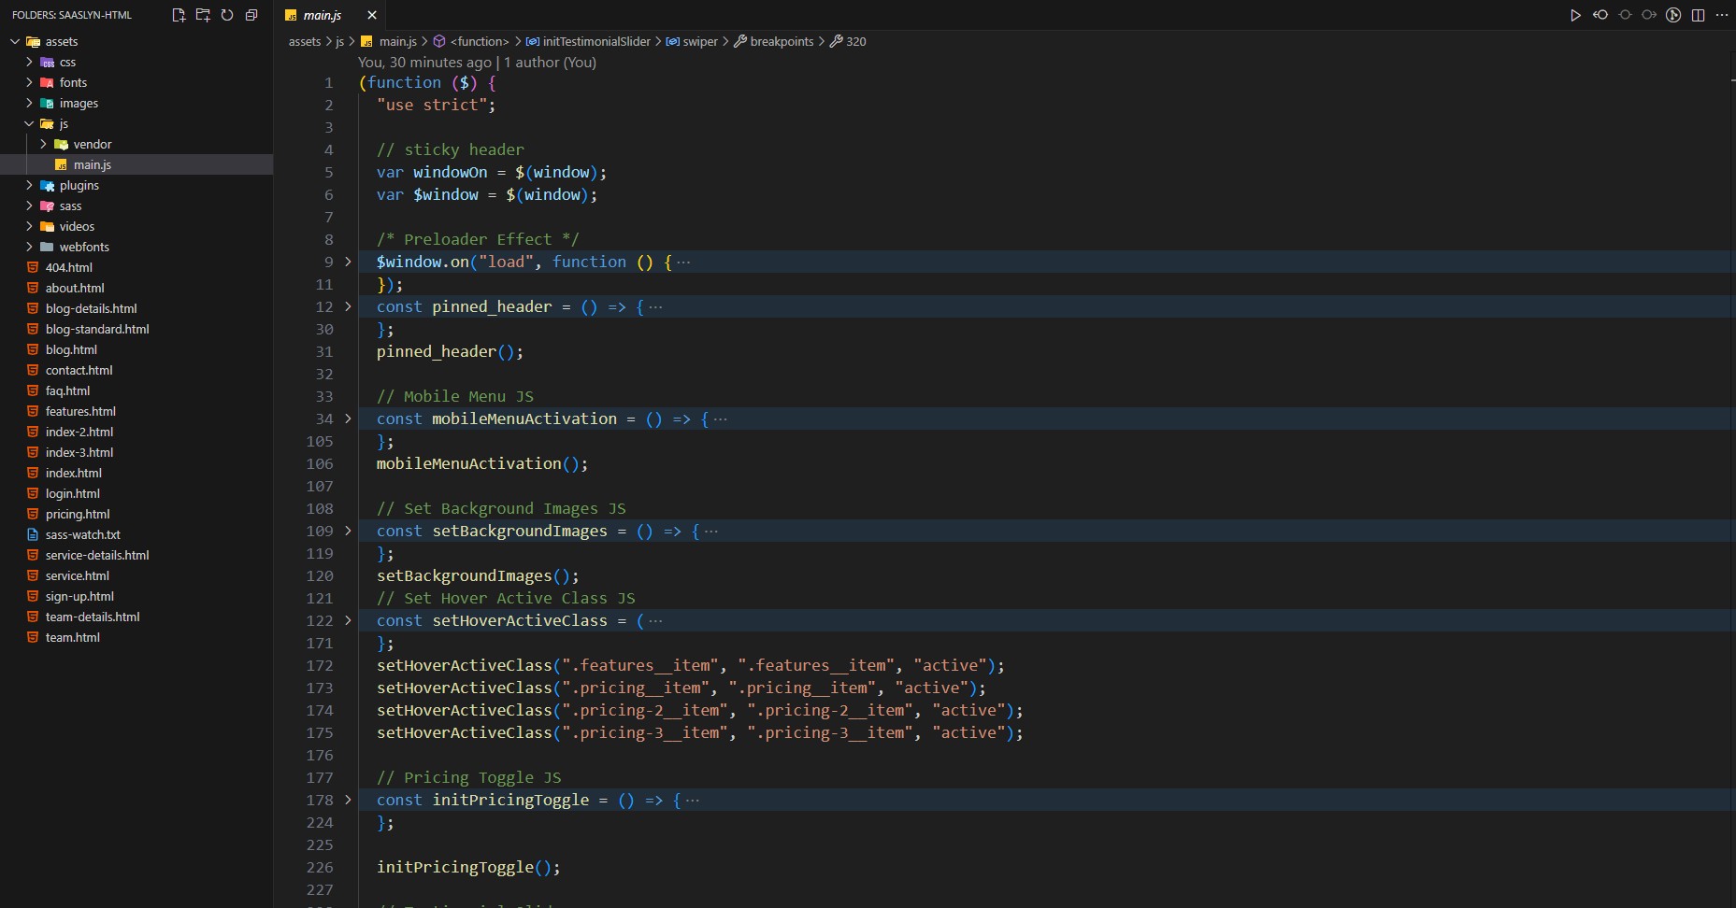
Task: Click the New File icon in explorer
Action: (179, 15)
